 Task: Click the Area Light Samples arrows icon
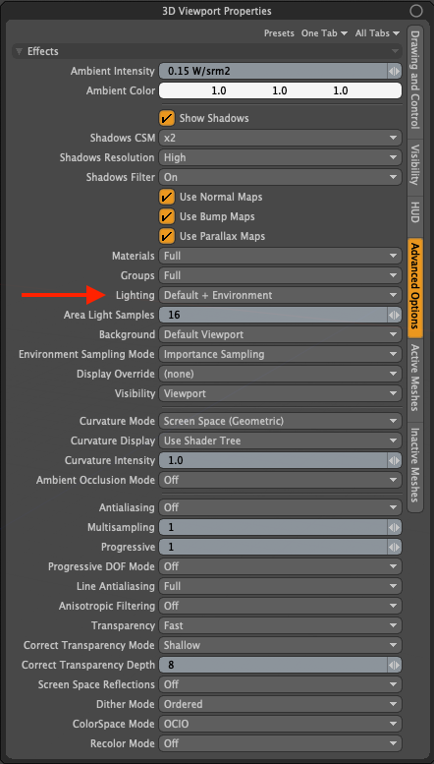pos(394,315)
